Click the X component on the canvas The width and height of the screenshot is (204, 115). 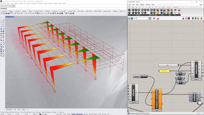(x=180, y=78)
